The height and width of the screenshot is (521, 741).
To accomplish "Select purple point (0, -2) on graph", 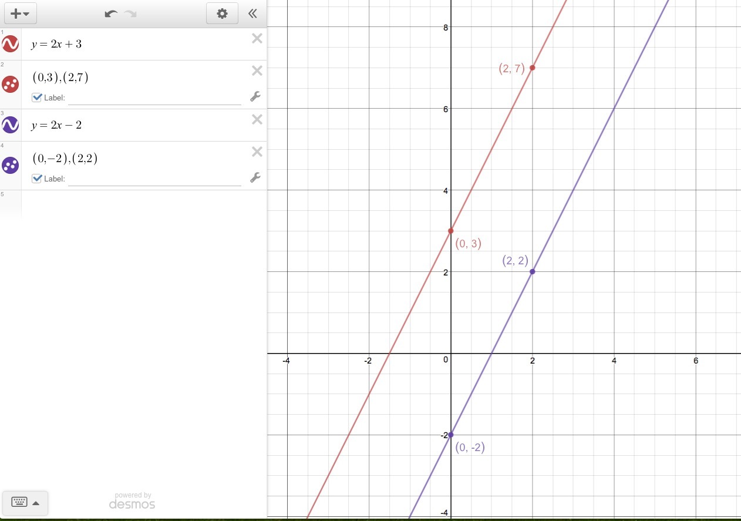I will [450, 435].
